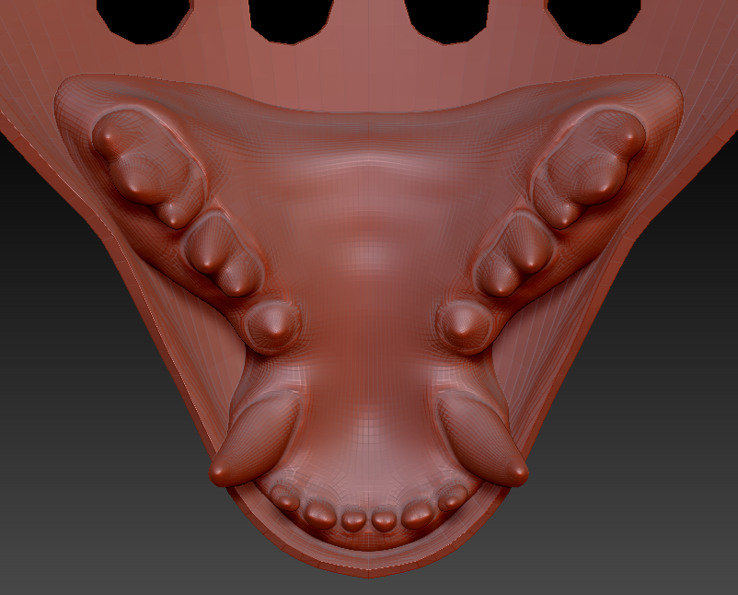Click the right-center front incisor

point(384,520)
